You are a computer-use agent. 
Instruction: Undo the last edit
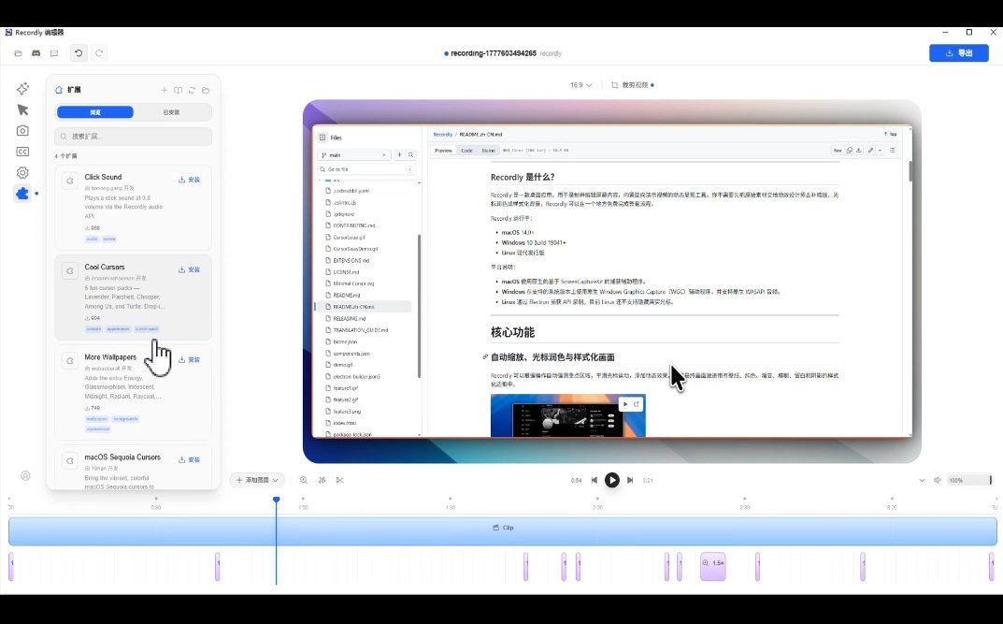(x=78, y=53)
